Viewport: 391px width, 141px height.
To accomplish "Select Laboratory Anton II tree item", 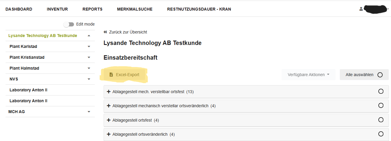I will (x=28, y=90).
